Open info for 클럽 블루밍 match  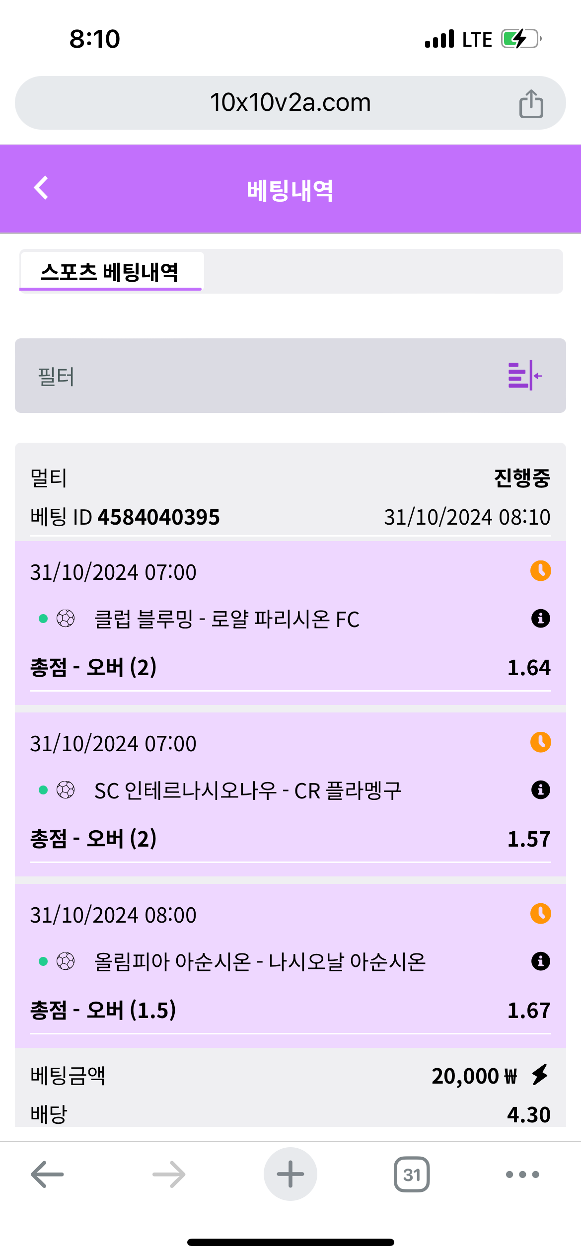click(540, 619)
